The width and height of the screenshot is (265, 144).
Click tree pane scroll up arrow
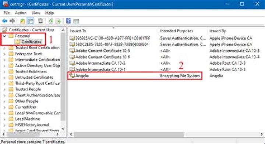click(63, 30)
